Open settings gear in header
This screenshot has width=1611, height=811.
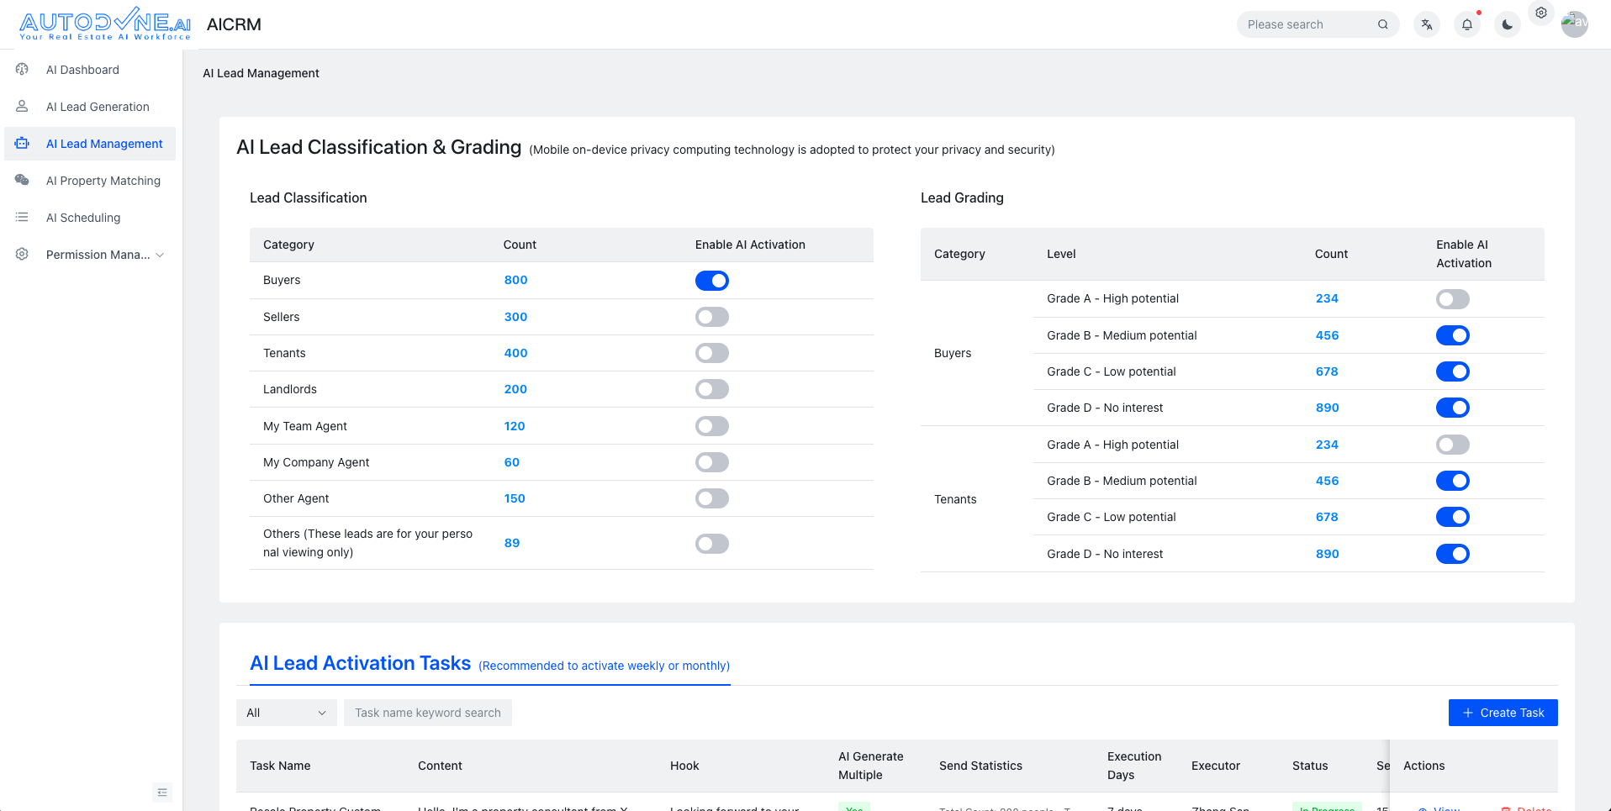(x=1541, y=13)
